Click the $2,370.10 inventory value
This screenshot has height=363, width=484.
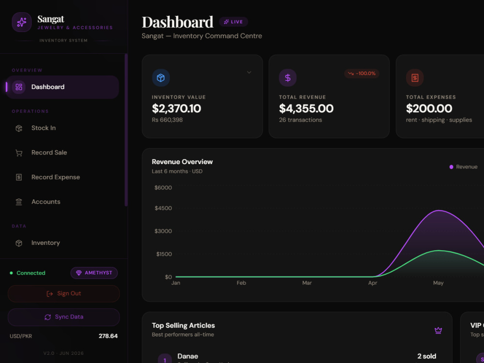pyautogui.click(x=176, y=108)
